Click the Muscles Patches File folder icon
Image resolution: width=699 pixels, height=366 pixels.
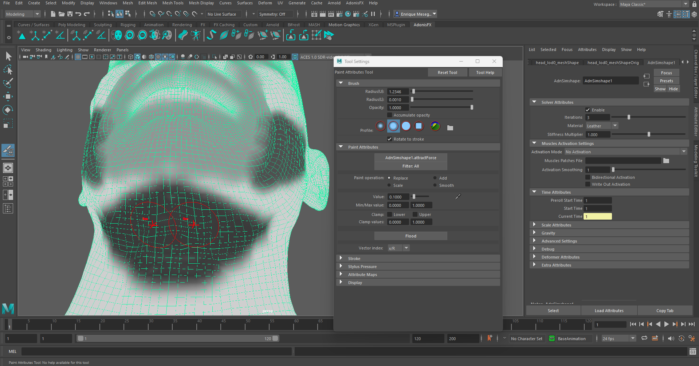[666, 161]
